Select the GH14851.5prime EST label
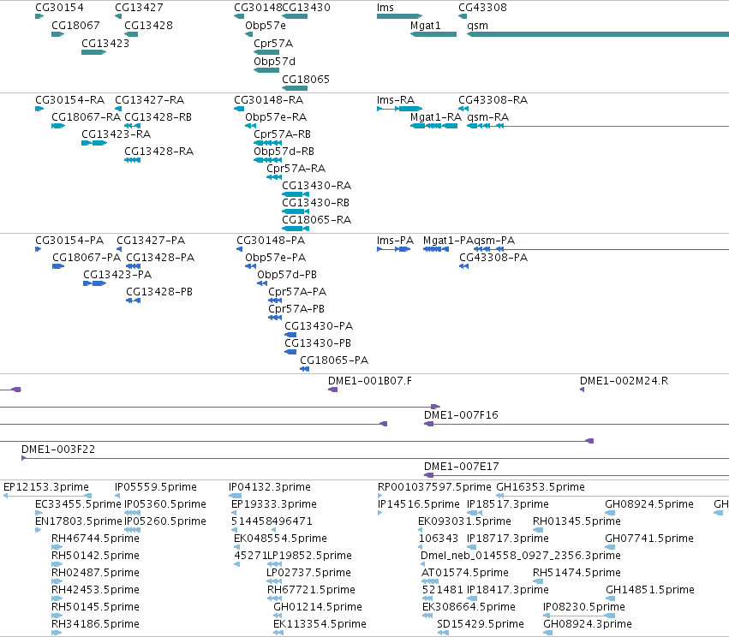 650,590
